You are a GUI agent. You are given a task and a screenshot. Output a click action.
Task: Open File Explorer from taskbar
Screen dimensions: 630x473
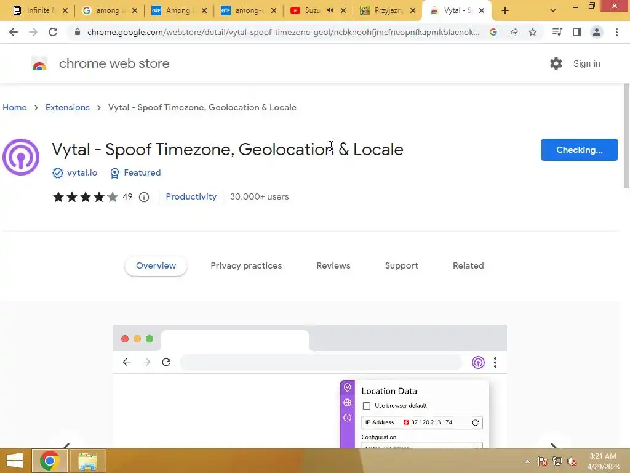click(x=87, y=461)
